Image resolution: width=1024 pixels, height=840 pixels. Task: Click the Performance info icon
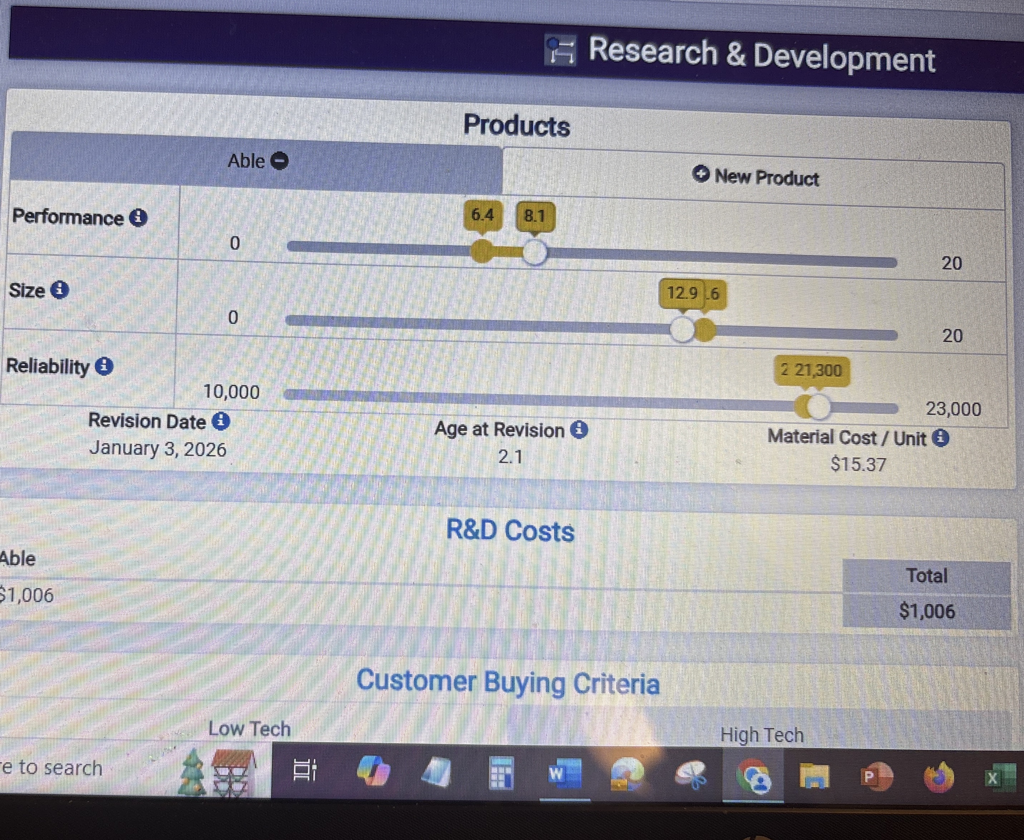click(138, 218)
